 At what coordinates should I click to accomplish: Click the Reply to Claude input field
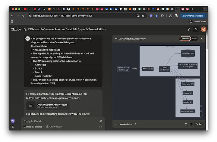click(x=60, y=121)
